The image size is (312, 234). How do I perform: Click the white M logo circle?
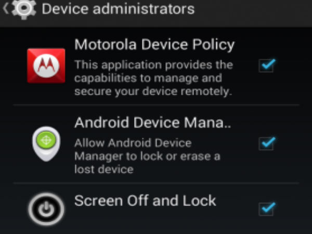pos(46,66)
